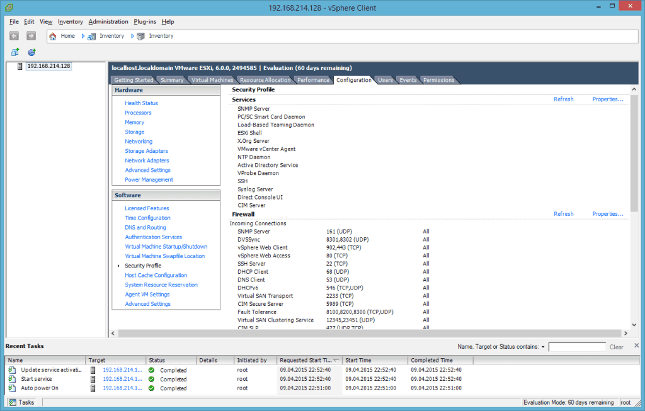645x411 pixels.
Task: Open Properties for Firewall
Action: (608, 214)
